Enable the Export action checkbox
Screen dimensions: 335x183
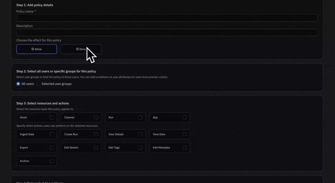tap(52, 147)
